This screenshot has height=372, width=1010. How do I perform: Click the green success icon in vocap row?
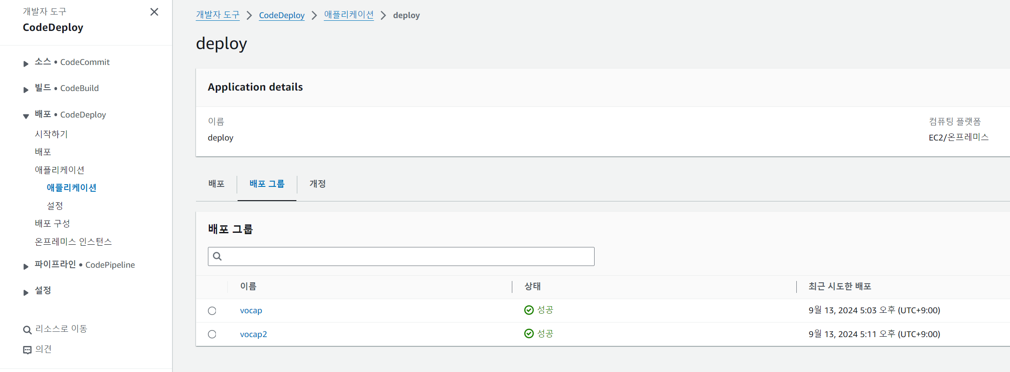pos(529,310)
